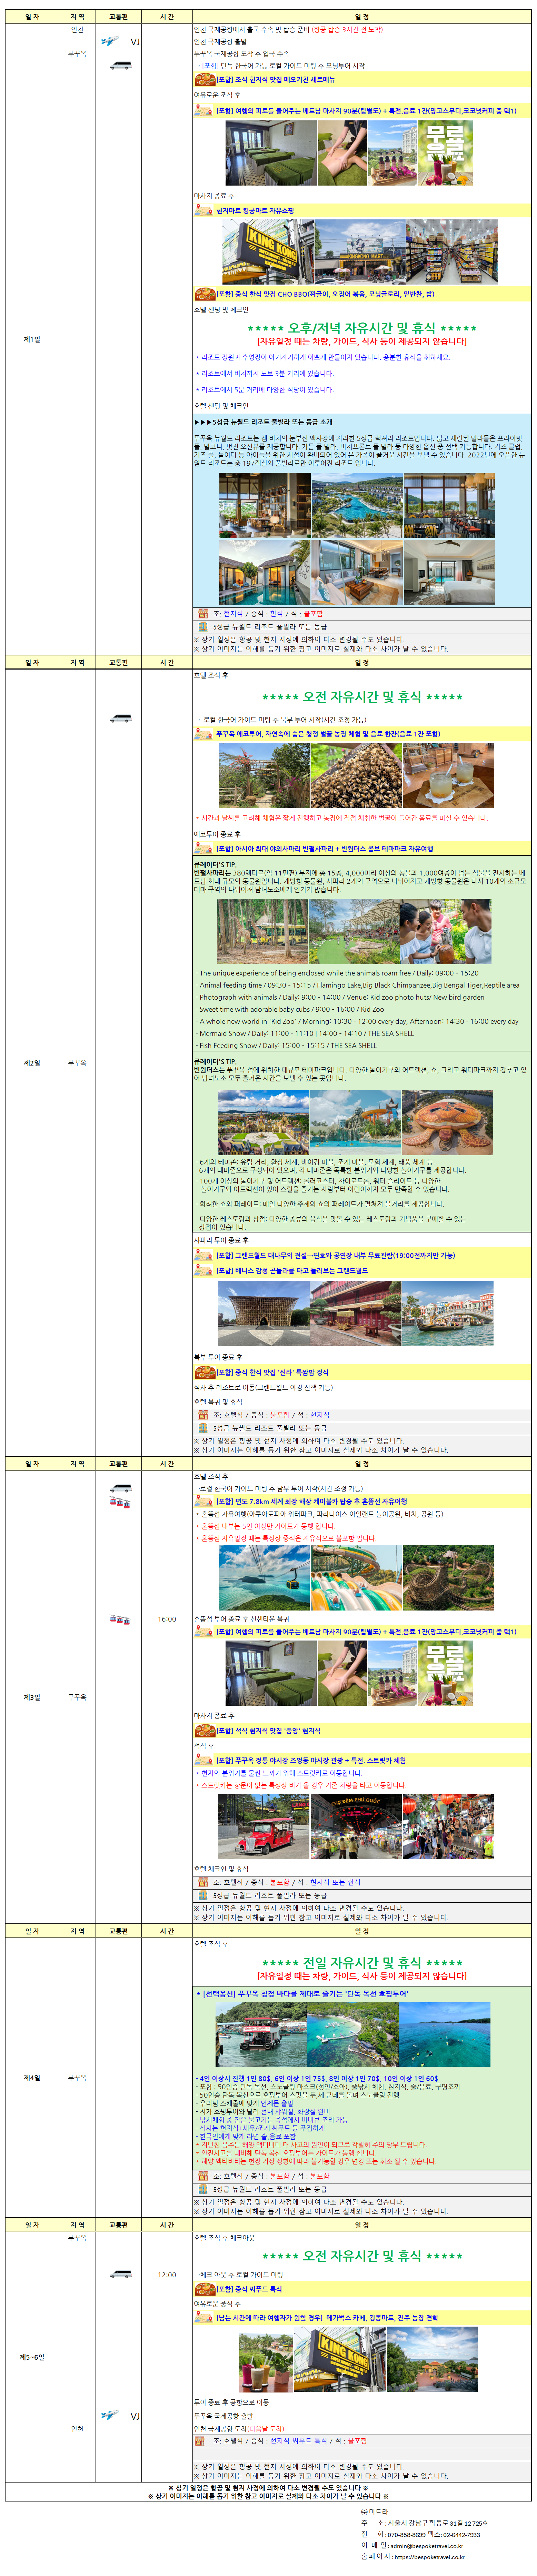Click the guide icon beside the 푸꾸옥 에코투어 heading
This screenshot has width=537, height=2576.
tap(204, 734)
